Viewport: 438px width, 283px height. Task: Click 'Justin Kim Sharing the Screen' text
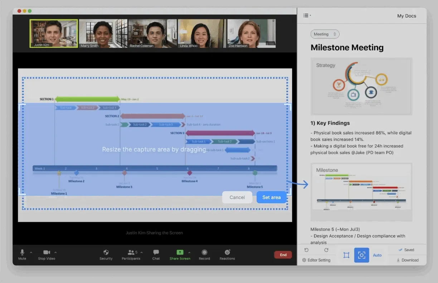pos(154,233)
